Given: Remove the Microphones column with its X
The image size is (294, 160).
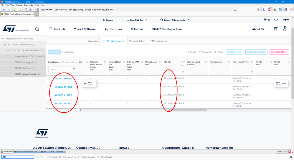Looking at the screenshot, I should [x=161, y=62].
